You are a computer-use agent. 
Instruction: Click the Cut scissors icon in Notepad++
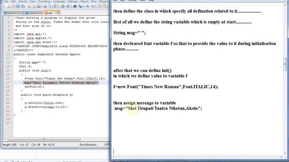pos(45,6)
